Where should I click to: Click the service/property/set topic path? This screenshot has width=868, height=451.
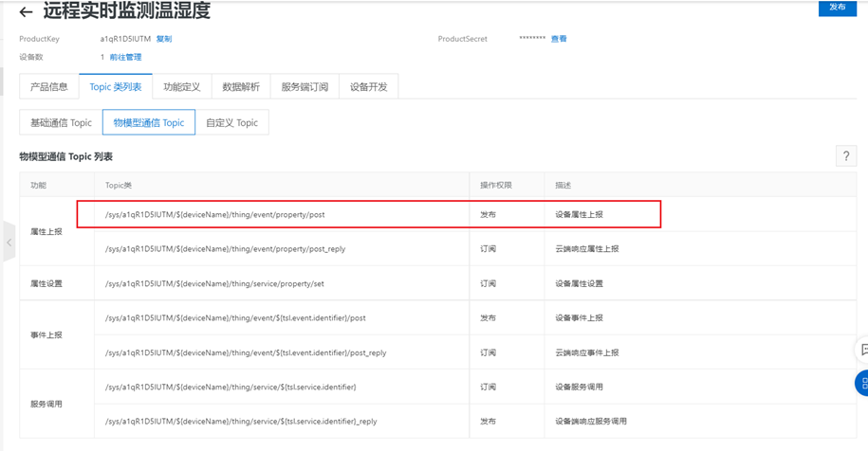(x=214, y=283)
